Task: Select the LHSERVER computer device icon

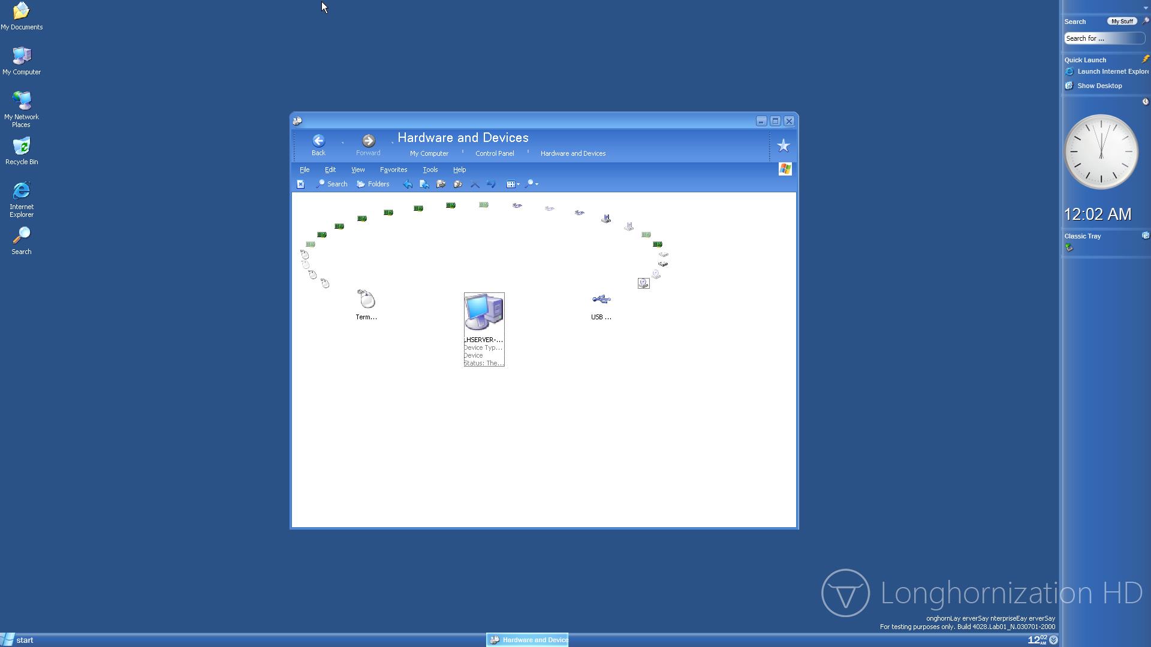Action: pos(484,313)
